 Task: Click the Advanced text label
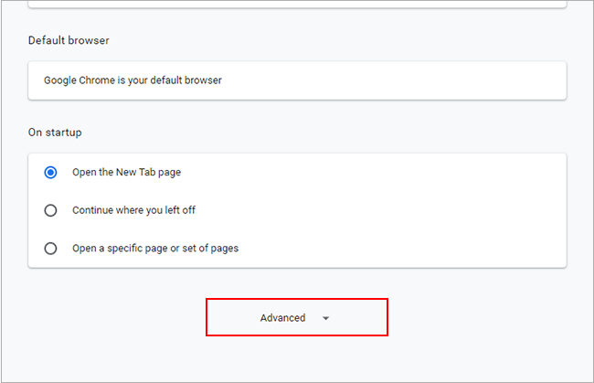pyautogui.click(x=282, y=318)
